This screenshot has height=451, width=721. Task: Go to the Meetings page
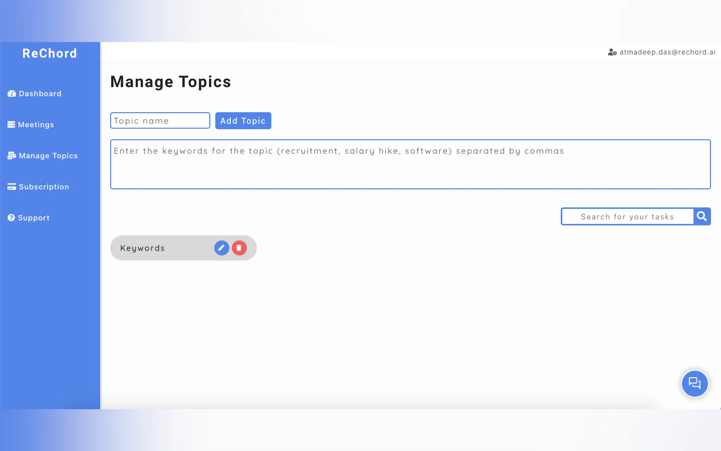pos(36,125)
